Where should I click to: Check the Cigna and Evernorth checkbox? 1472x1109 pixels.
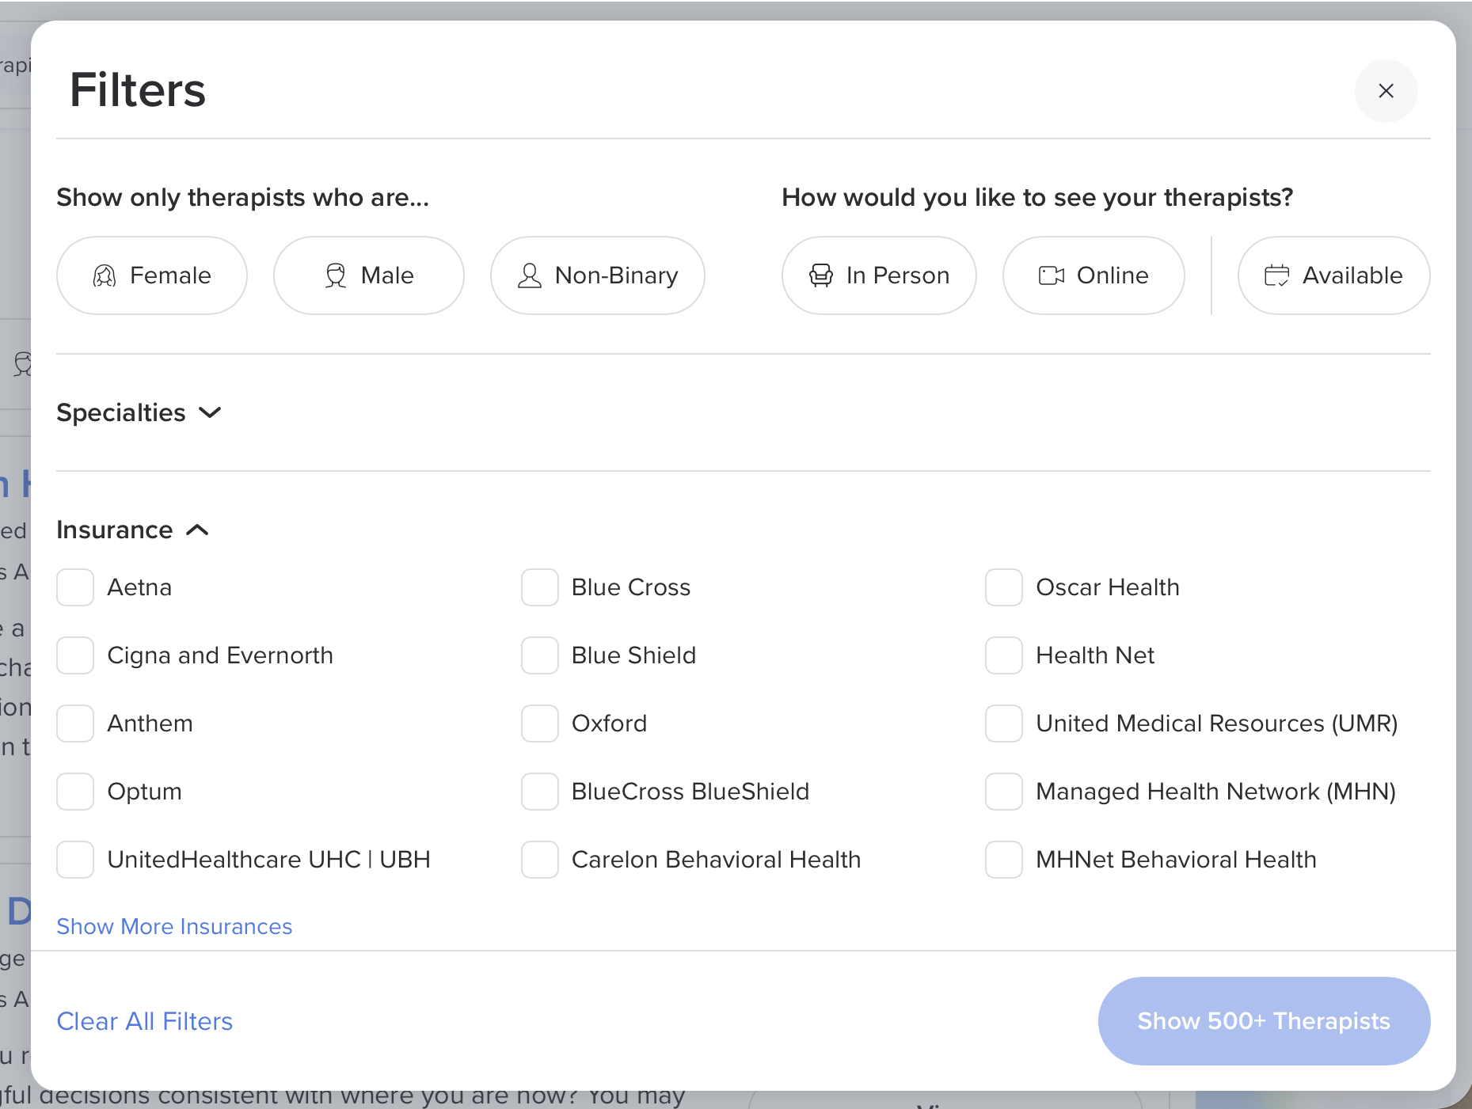pos(75,655)
